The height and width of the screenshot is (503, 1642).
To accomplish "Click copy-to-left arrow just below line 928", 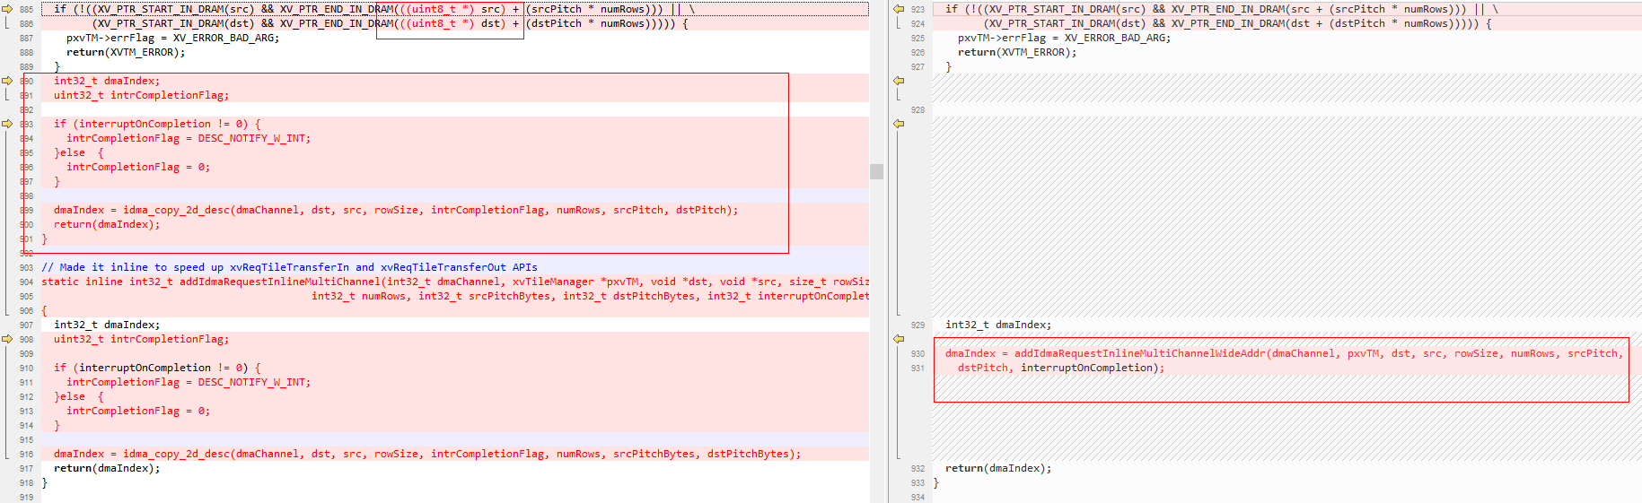I will [x=898, y=124].
